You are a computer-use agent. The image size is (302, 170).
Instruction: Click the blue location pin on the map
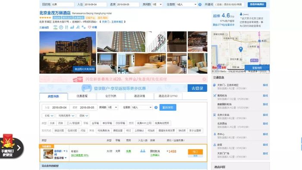[x=241, y=49]
